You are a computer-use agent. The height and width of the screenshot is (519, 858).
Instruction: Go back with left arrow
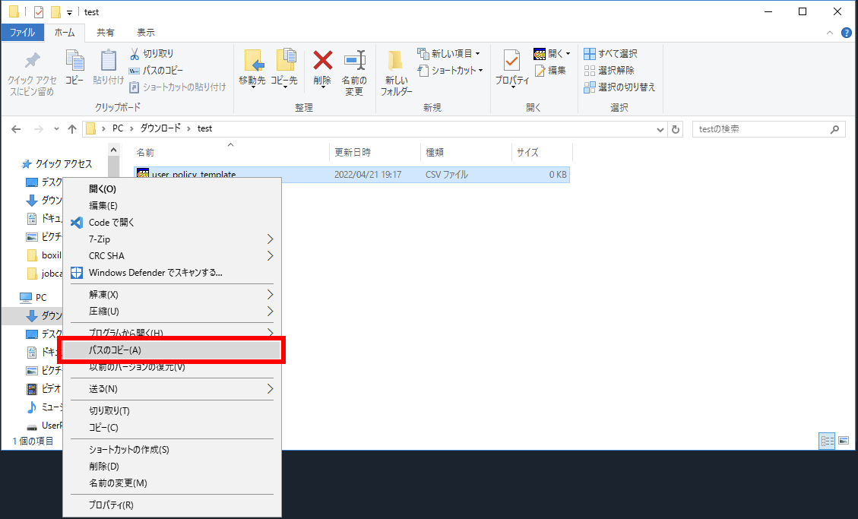(17, 129)
